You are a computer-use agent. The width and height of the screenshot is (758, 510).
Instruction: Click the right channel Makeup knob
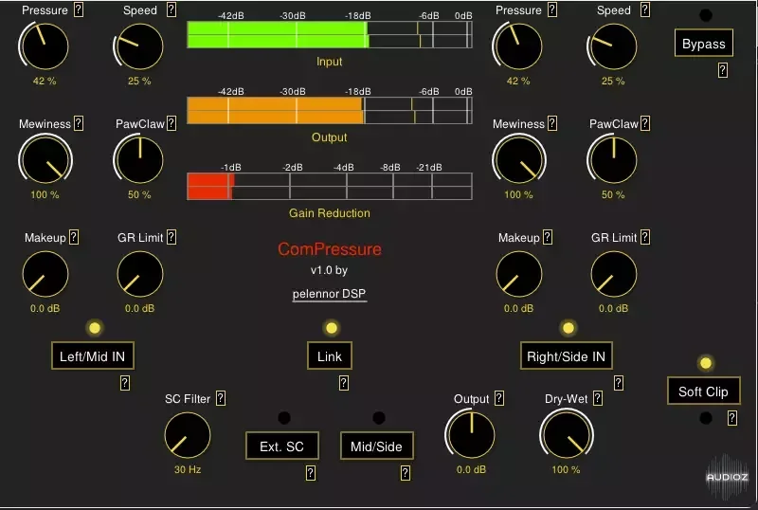pos(518,274)
